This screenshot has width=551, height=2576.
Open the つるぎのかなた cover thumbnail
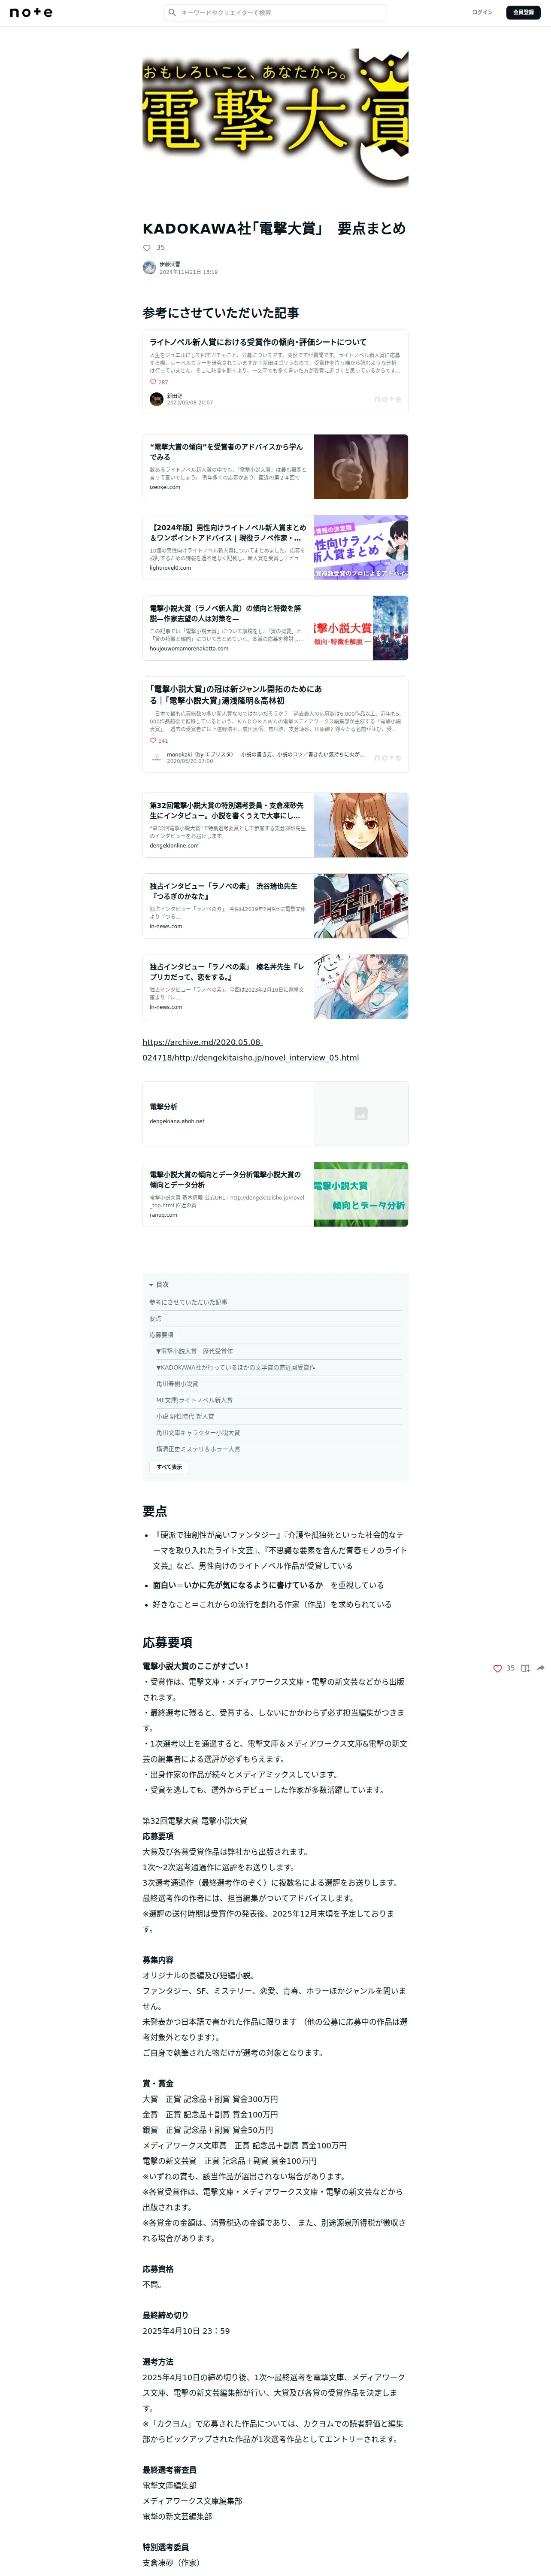[x=361, y=906]
